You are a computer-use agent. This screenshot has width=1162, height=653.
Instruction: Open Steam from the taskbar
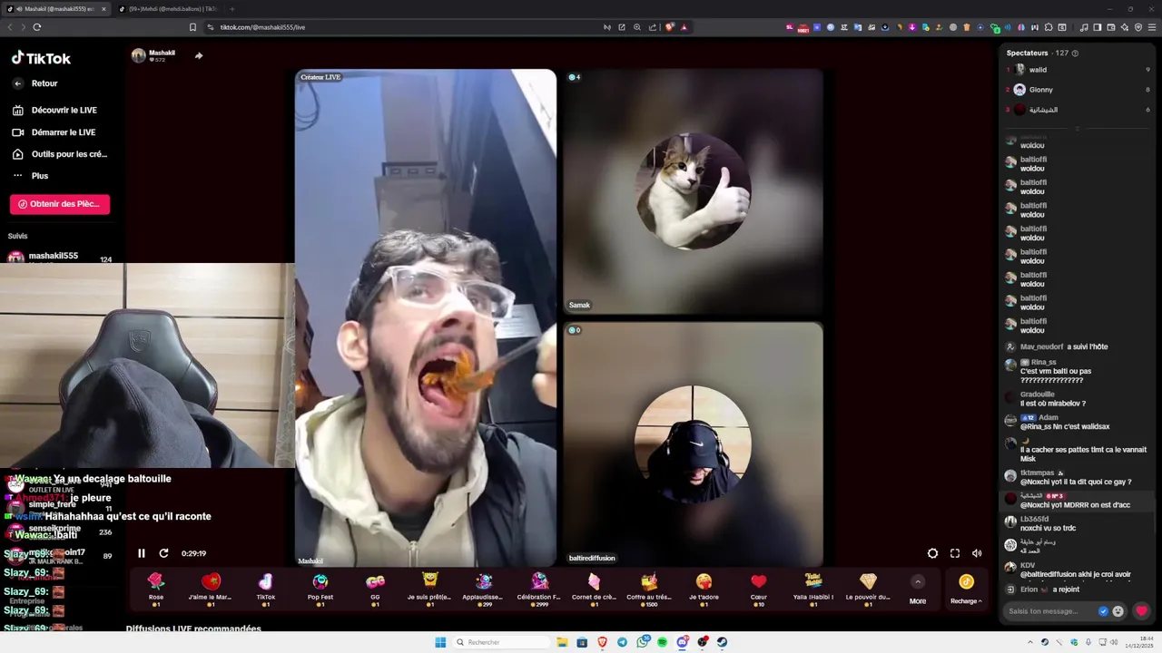pyautogui.click(x=722, y=642)
